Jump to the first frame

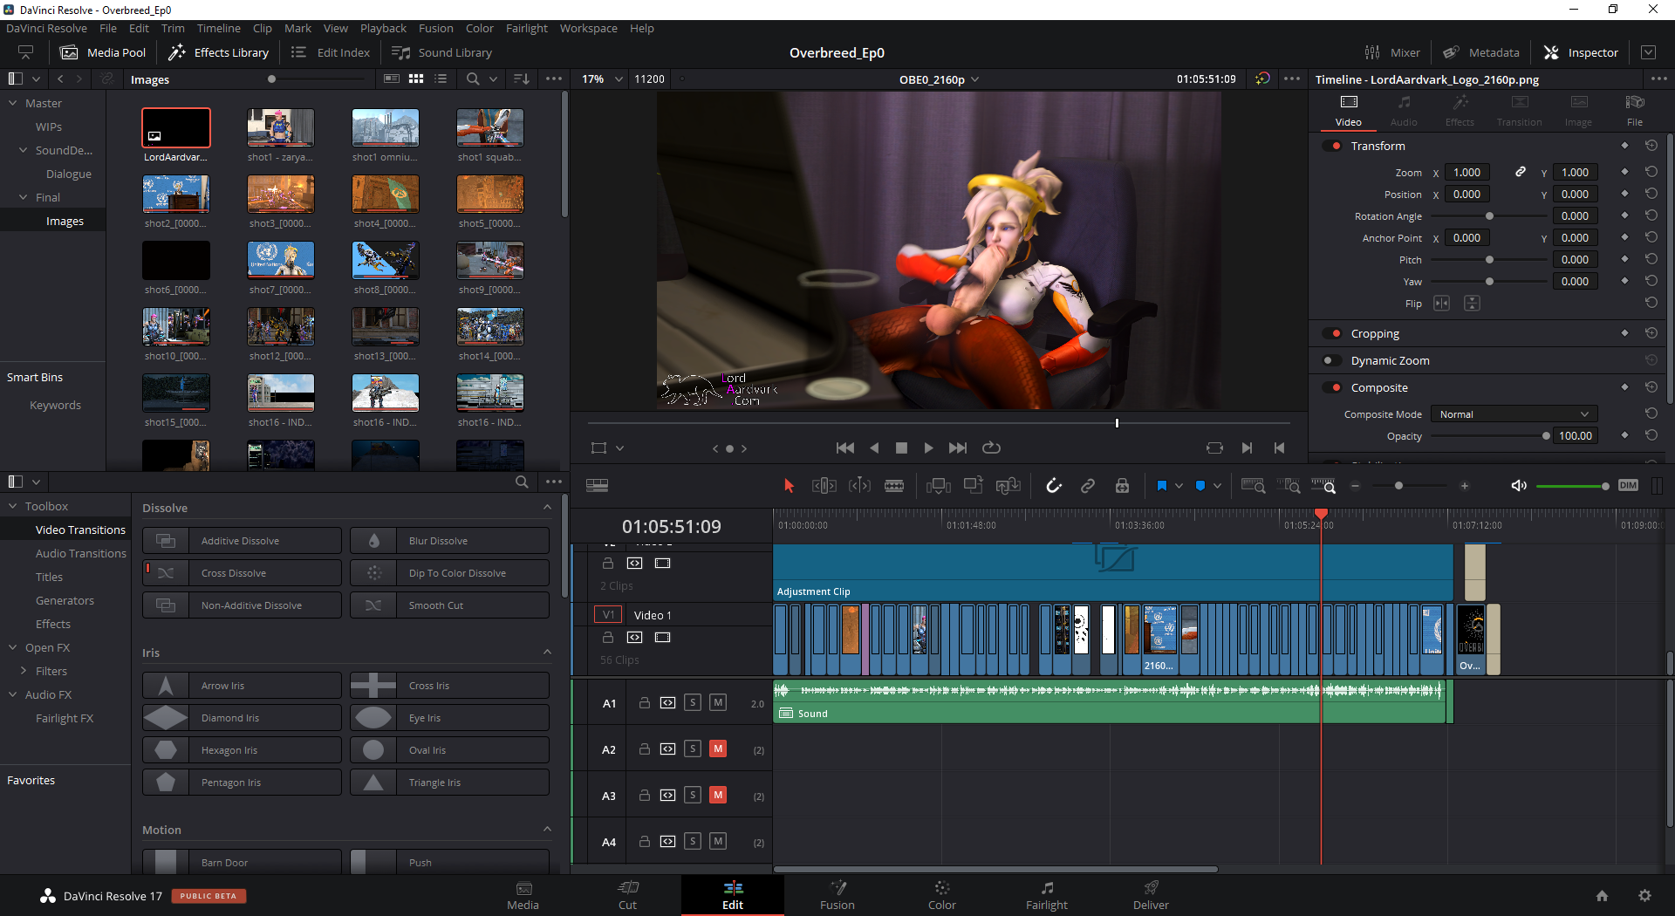click(x=844, y=448)
